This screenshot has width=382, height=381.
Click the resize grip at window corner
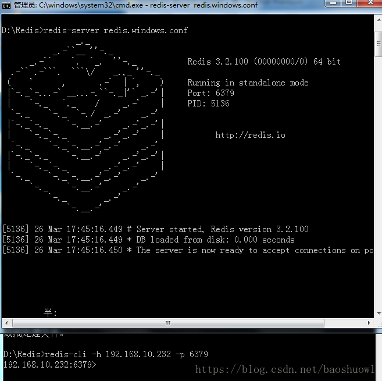click(x=379, y=324)
